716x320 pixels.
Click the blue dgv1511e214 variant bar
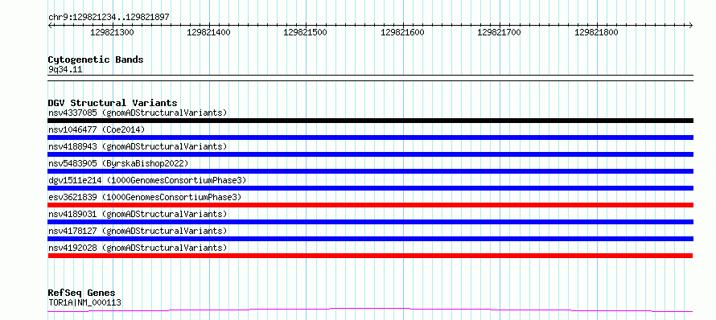[370, 188]
